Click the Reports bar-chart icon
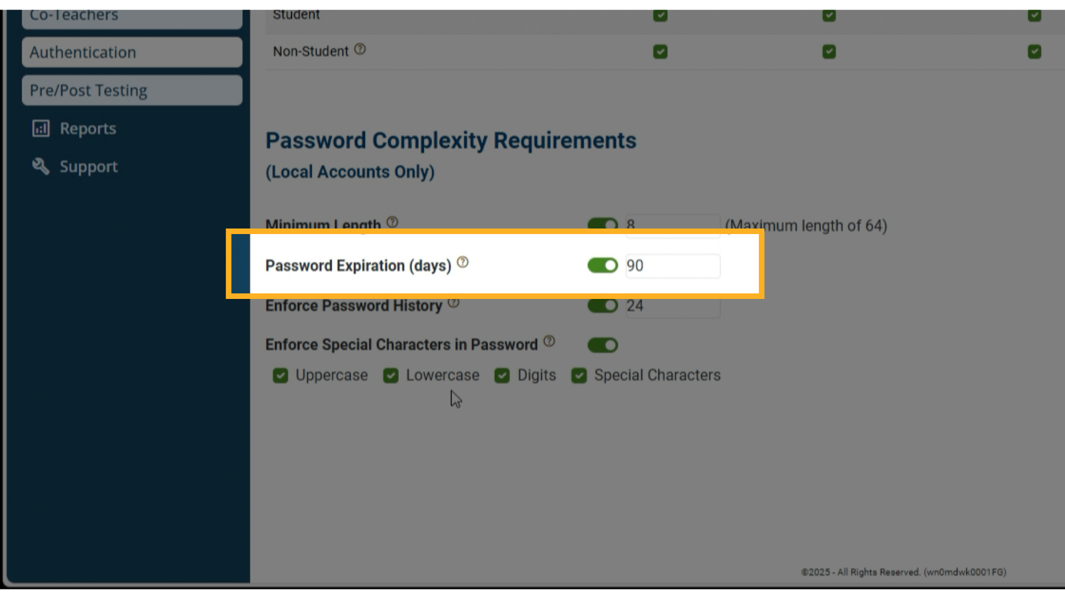This screenshot has height=599, width=1065. 40,128
